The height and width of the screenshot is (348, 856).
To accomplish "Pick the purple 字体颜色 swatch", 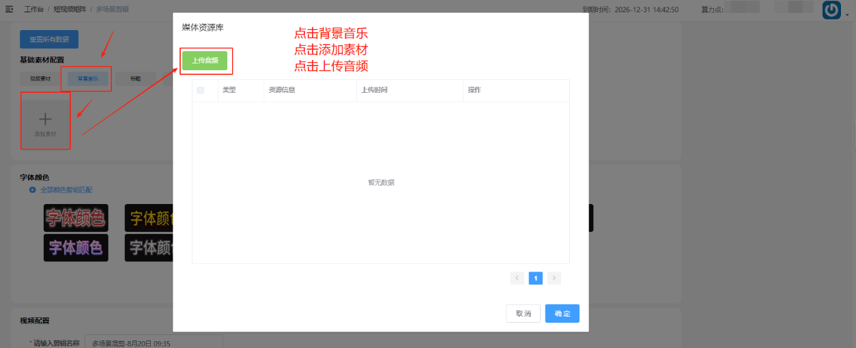I will tap(76, 247).
